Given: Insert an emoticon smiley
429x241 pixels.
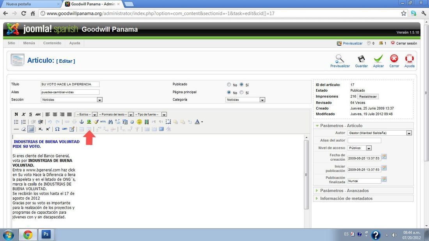Looking at the screenshot, I should [139, 122].
